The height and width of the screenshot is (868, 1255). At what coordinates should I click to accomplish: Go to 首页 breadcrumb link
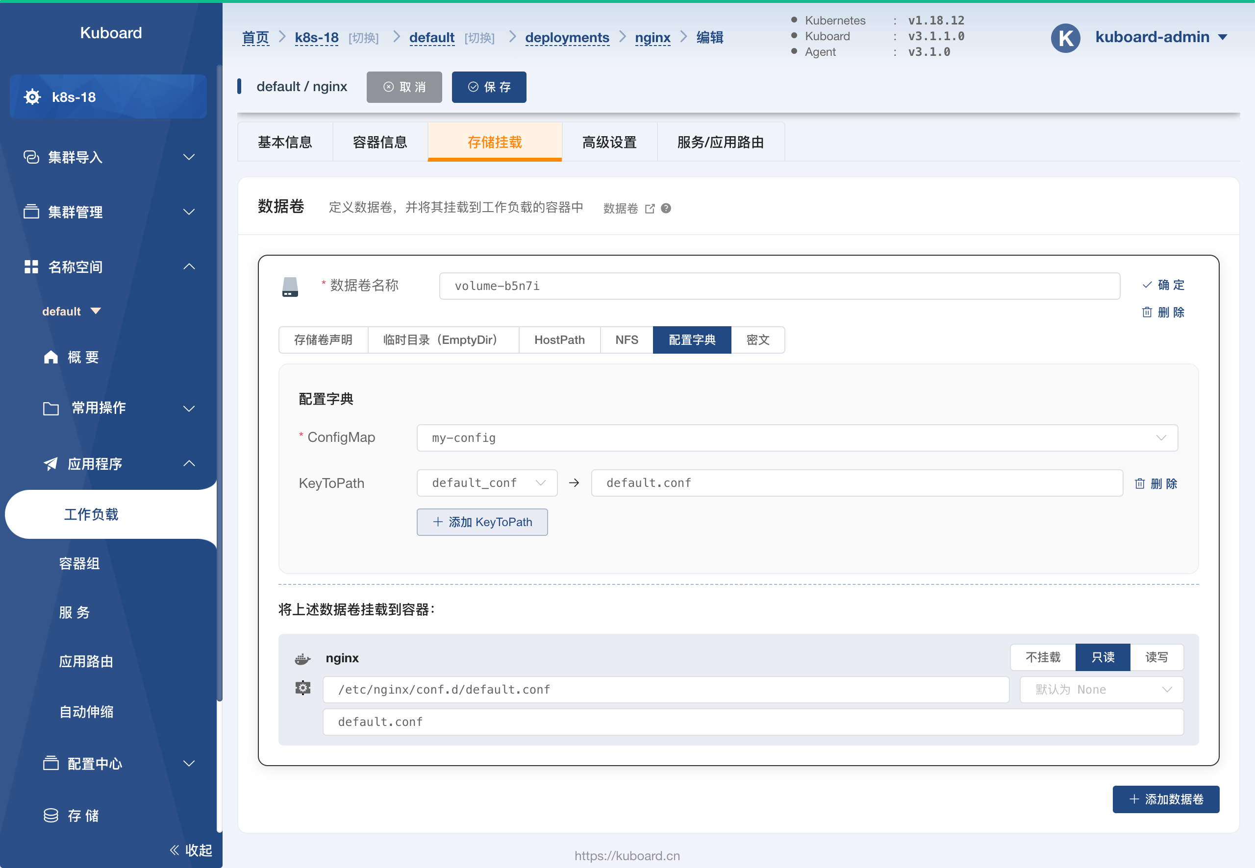click(x=255, y=38)
